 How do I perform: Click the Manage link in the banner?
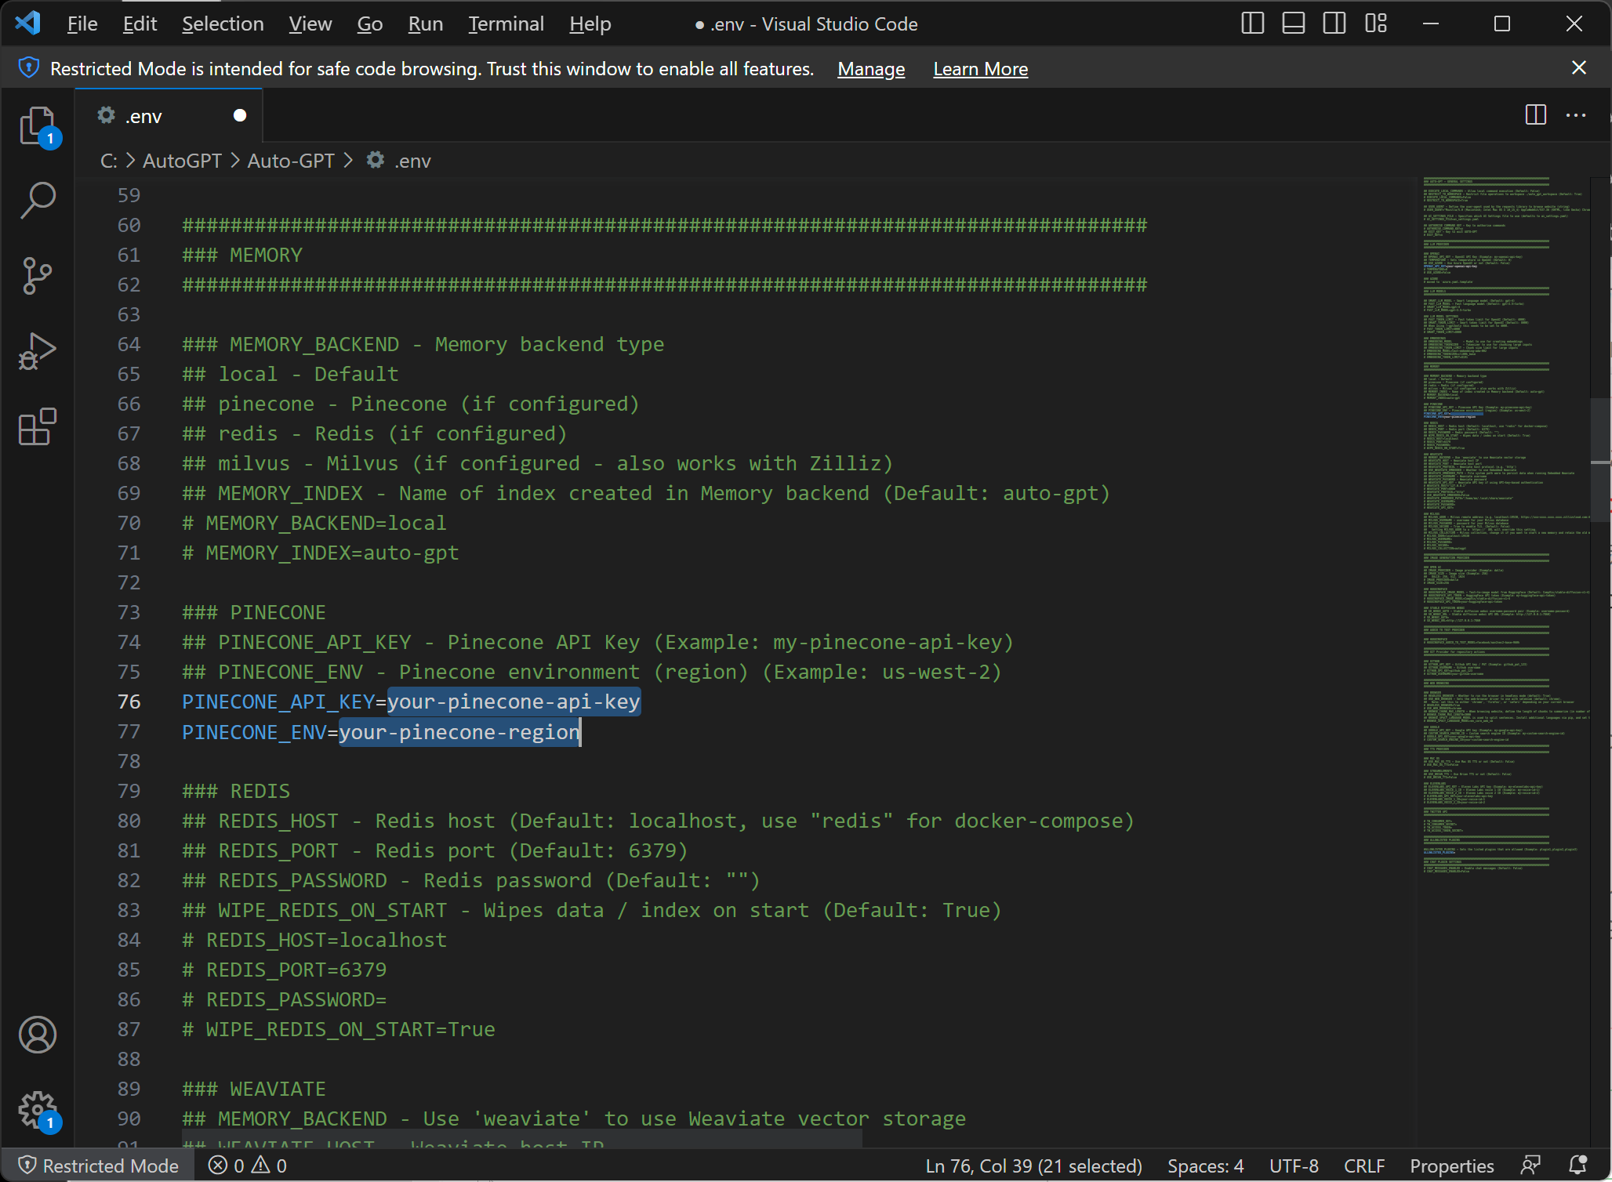tap(871, 69)
